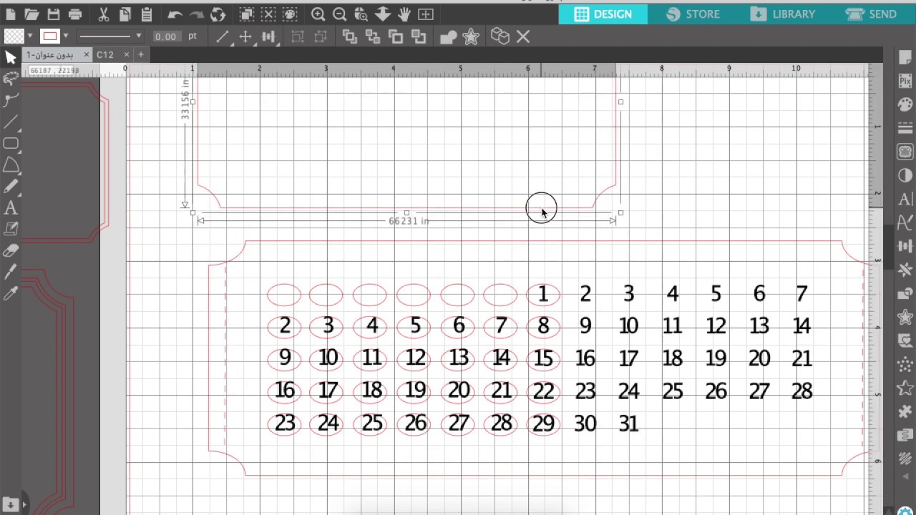Cut selection with the scissors icon

pyautogui.click(x=103, y=14)
